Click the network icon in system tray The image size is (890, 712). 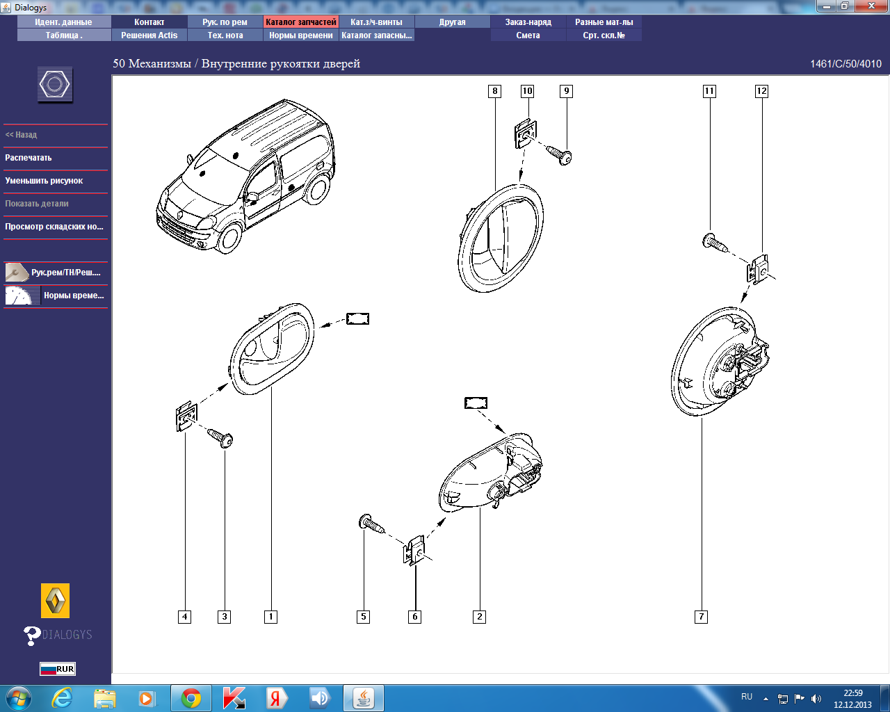[783, 698]
